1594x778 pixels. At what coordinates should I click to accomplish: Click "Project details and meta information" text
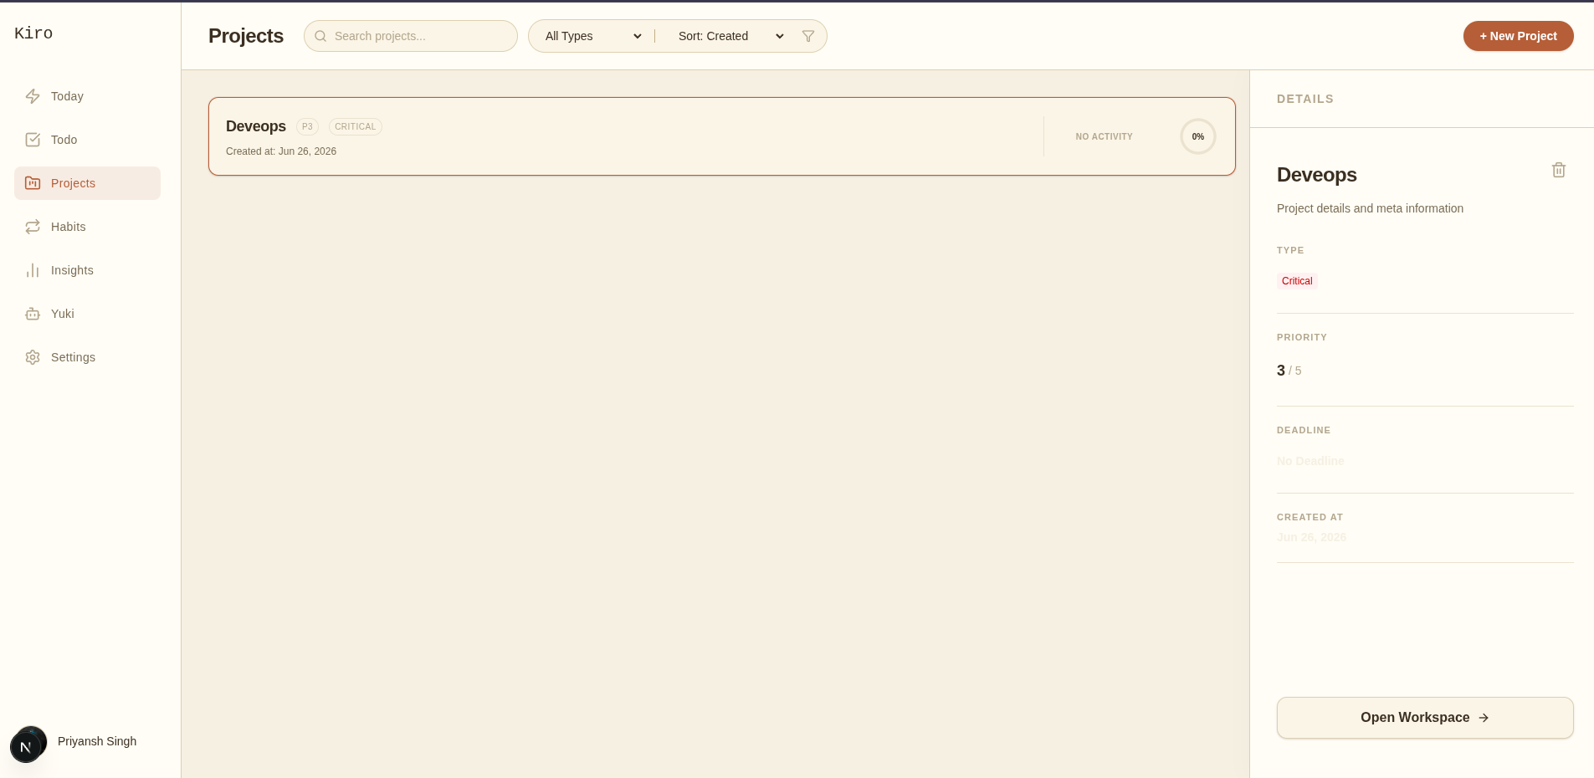click(x=1370, y=208)
